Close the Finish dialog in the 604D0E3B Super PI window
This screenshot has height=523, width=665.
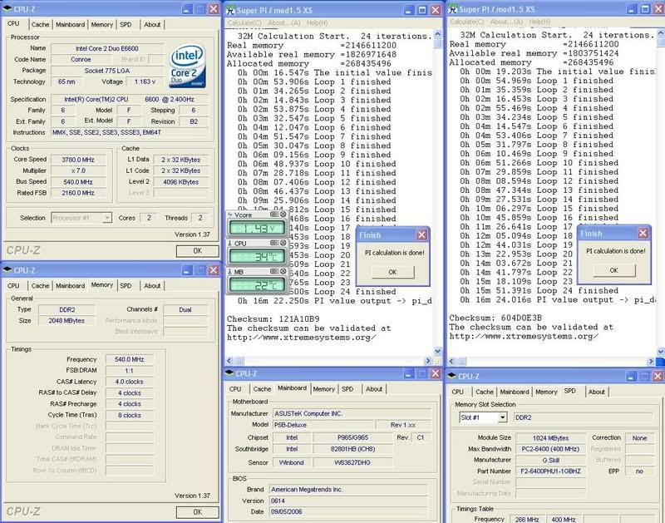[643, 234]
